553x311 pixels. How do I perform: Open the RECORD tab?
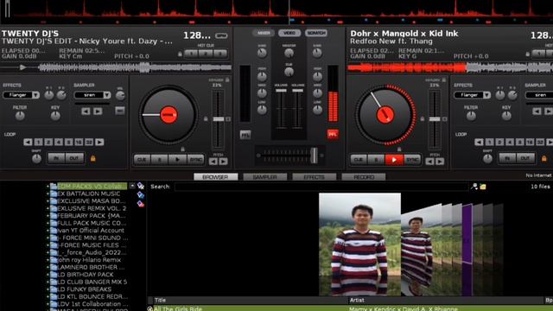point(364,177)
